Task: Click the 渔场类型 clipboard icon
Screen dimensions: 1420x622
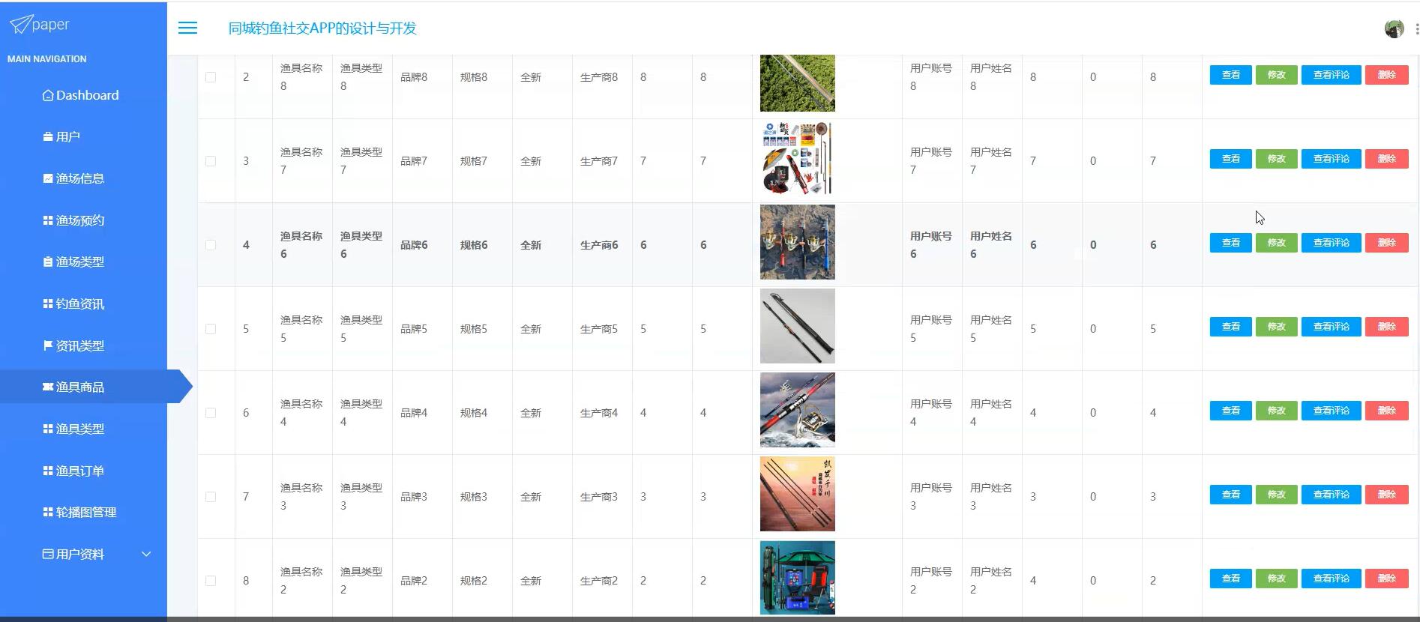Action: (x=48, y=262)
